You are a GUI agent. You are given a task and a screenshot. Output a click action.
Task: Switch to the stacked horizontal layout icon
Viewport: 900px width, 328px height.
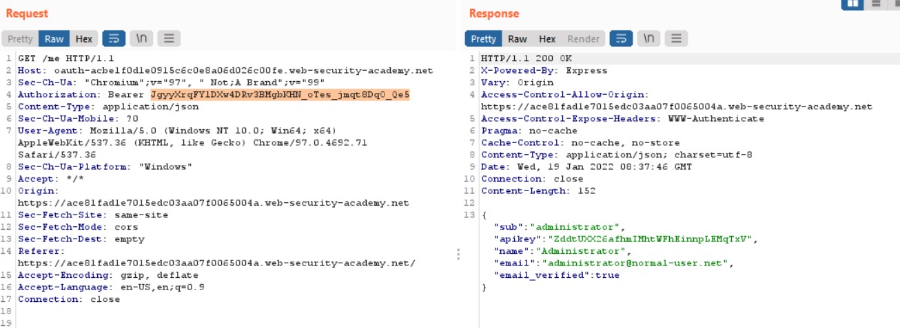(876, 3)
